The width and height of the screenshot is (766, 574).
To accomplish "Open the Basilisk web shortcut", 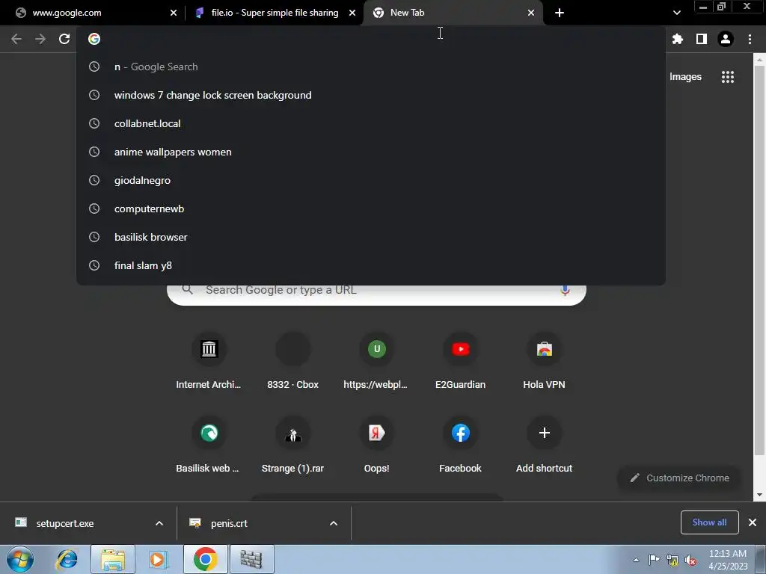I will coord(209,445).
